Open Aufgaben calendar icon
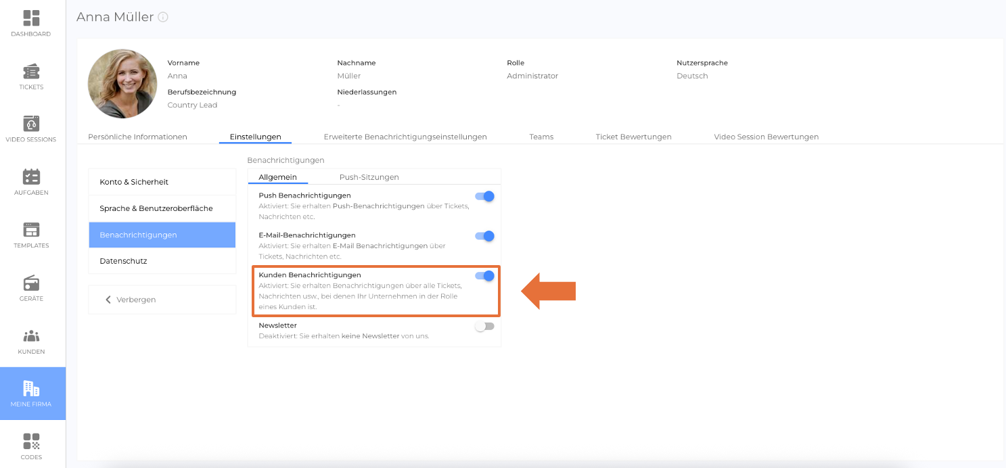The image size is (1006, 468). [x=32, y=177]
